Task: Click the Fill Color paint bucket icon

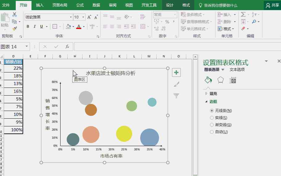Action: [x=68, y=27]
